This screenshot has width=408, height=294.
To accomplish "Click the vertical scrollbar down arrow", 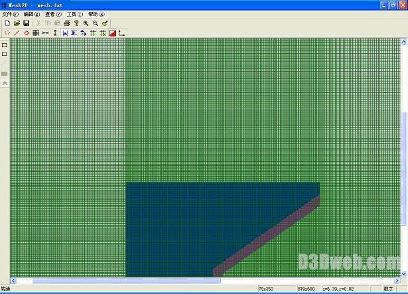I will point(404,274).
